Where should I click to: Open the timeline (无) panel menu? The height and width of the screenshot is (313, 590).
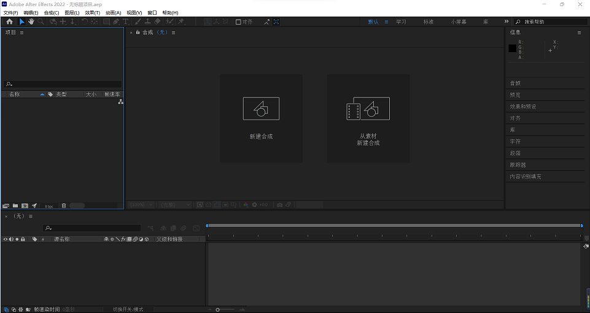[x=31, y=216]
